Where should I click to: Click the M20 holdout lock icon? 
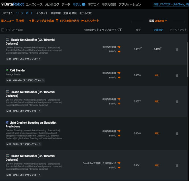tap(177, 133)
